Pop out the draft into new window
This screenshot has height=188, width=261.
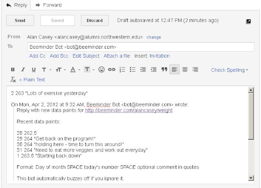pyautogui.click(x=248, y=22)
